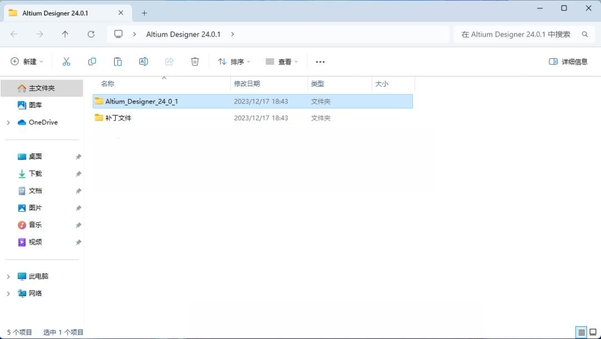Viewport: 601px width, 339px height.
Task: Click the Paste clipboard icon
Action: click(117, 62)
